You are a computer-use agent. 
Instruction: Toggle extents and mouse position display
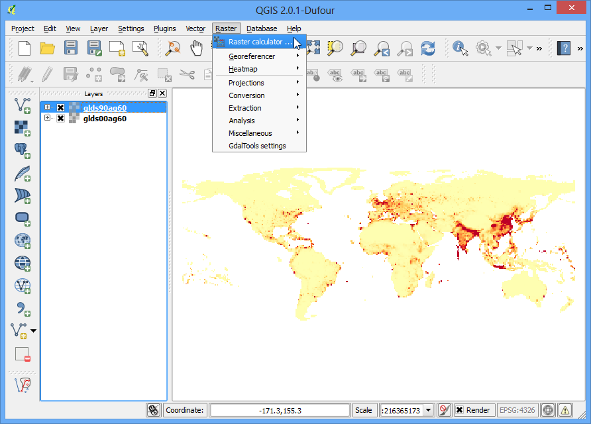tap(154, 410)
